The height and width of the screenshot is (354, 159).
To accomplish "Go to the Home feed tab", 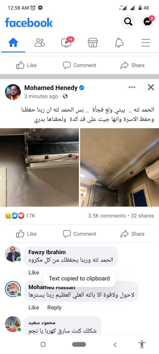I will pyautogui.click(x=13, y=43).
